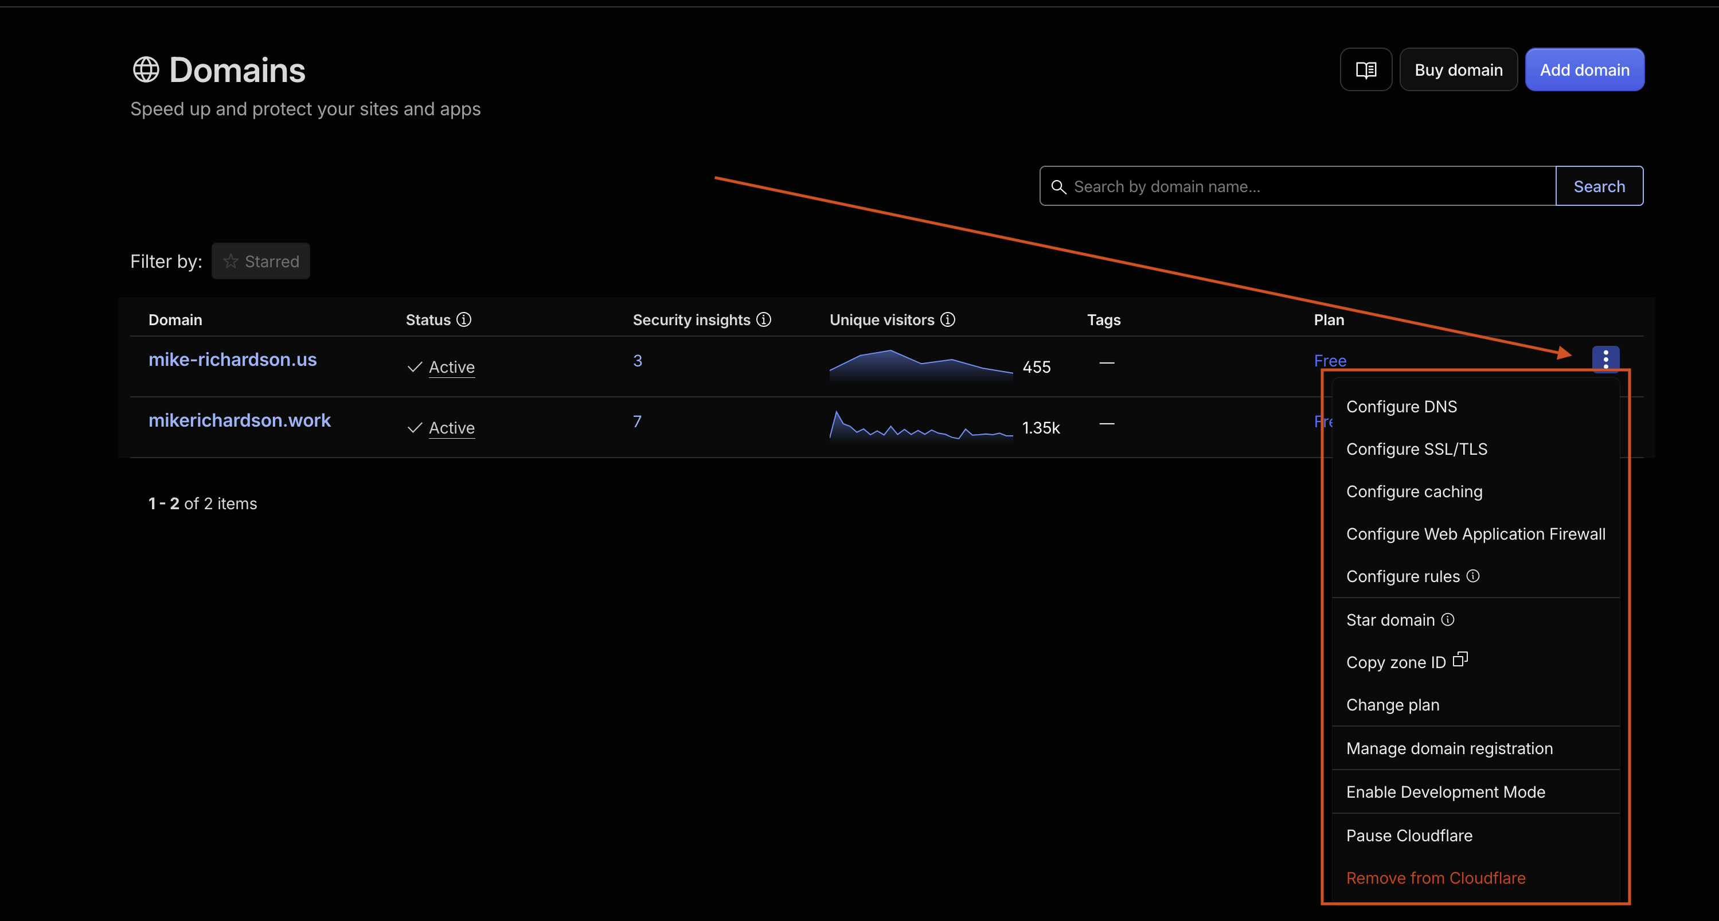Viewport: 1719px width, 921px height.
Task: Click the Tags column header
Action: (1104, 319)
